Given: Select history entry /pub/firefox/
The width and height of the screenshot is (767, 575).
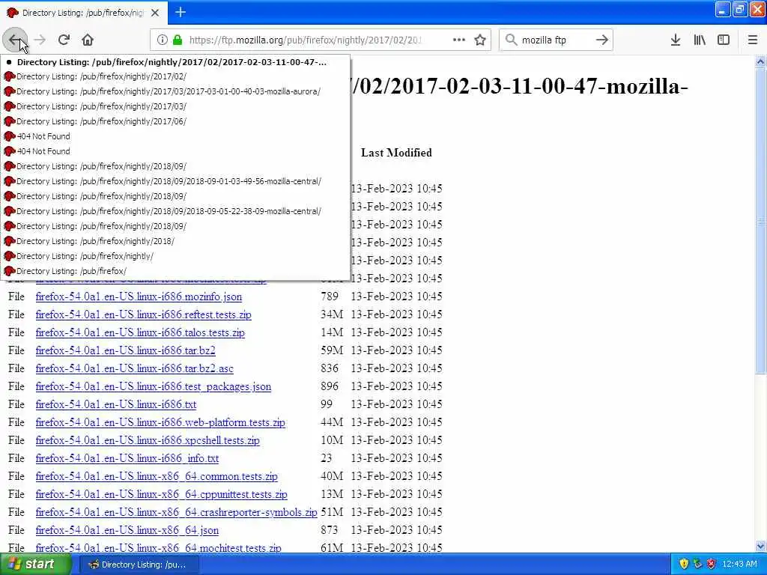Looking at the screenshot, I should [175, 271].
